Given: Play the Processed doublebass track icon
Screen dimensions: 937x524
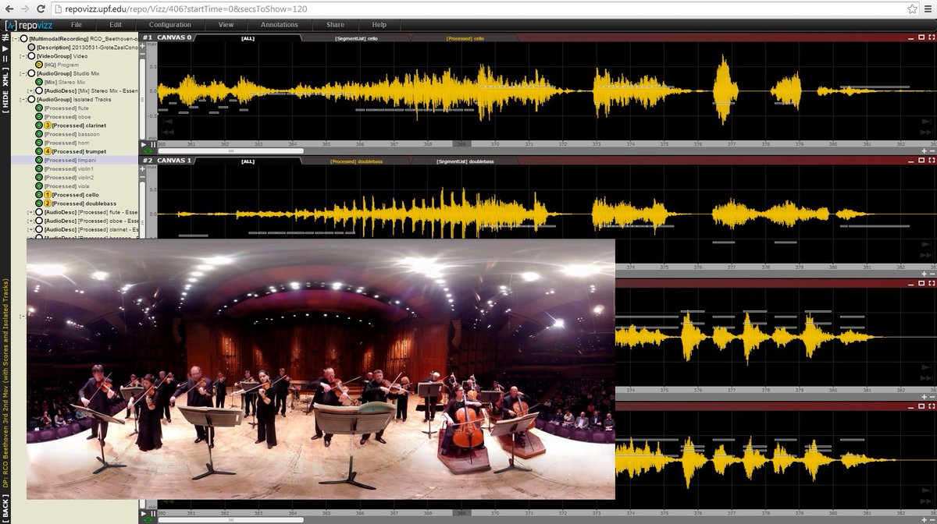Looking at the screenshot, I should pyautogui.click(x=39, y=204).
